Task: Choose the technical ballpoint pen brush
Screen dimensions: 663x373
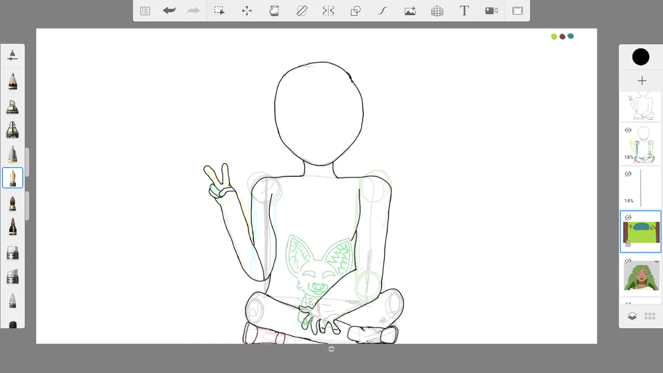Action: (12, 154)
